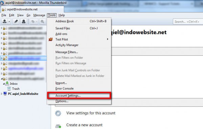Select PC aqiel_IndoWebsite in folder tree
The image size is (203, 129).
pyautogui.click(x=23, y=94)
